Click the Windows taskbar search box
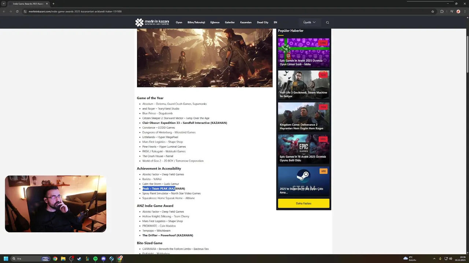 tap(31, 259)
